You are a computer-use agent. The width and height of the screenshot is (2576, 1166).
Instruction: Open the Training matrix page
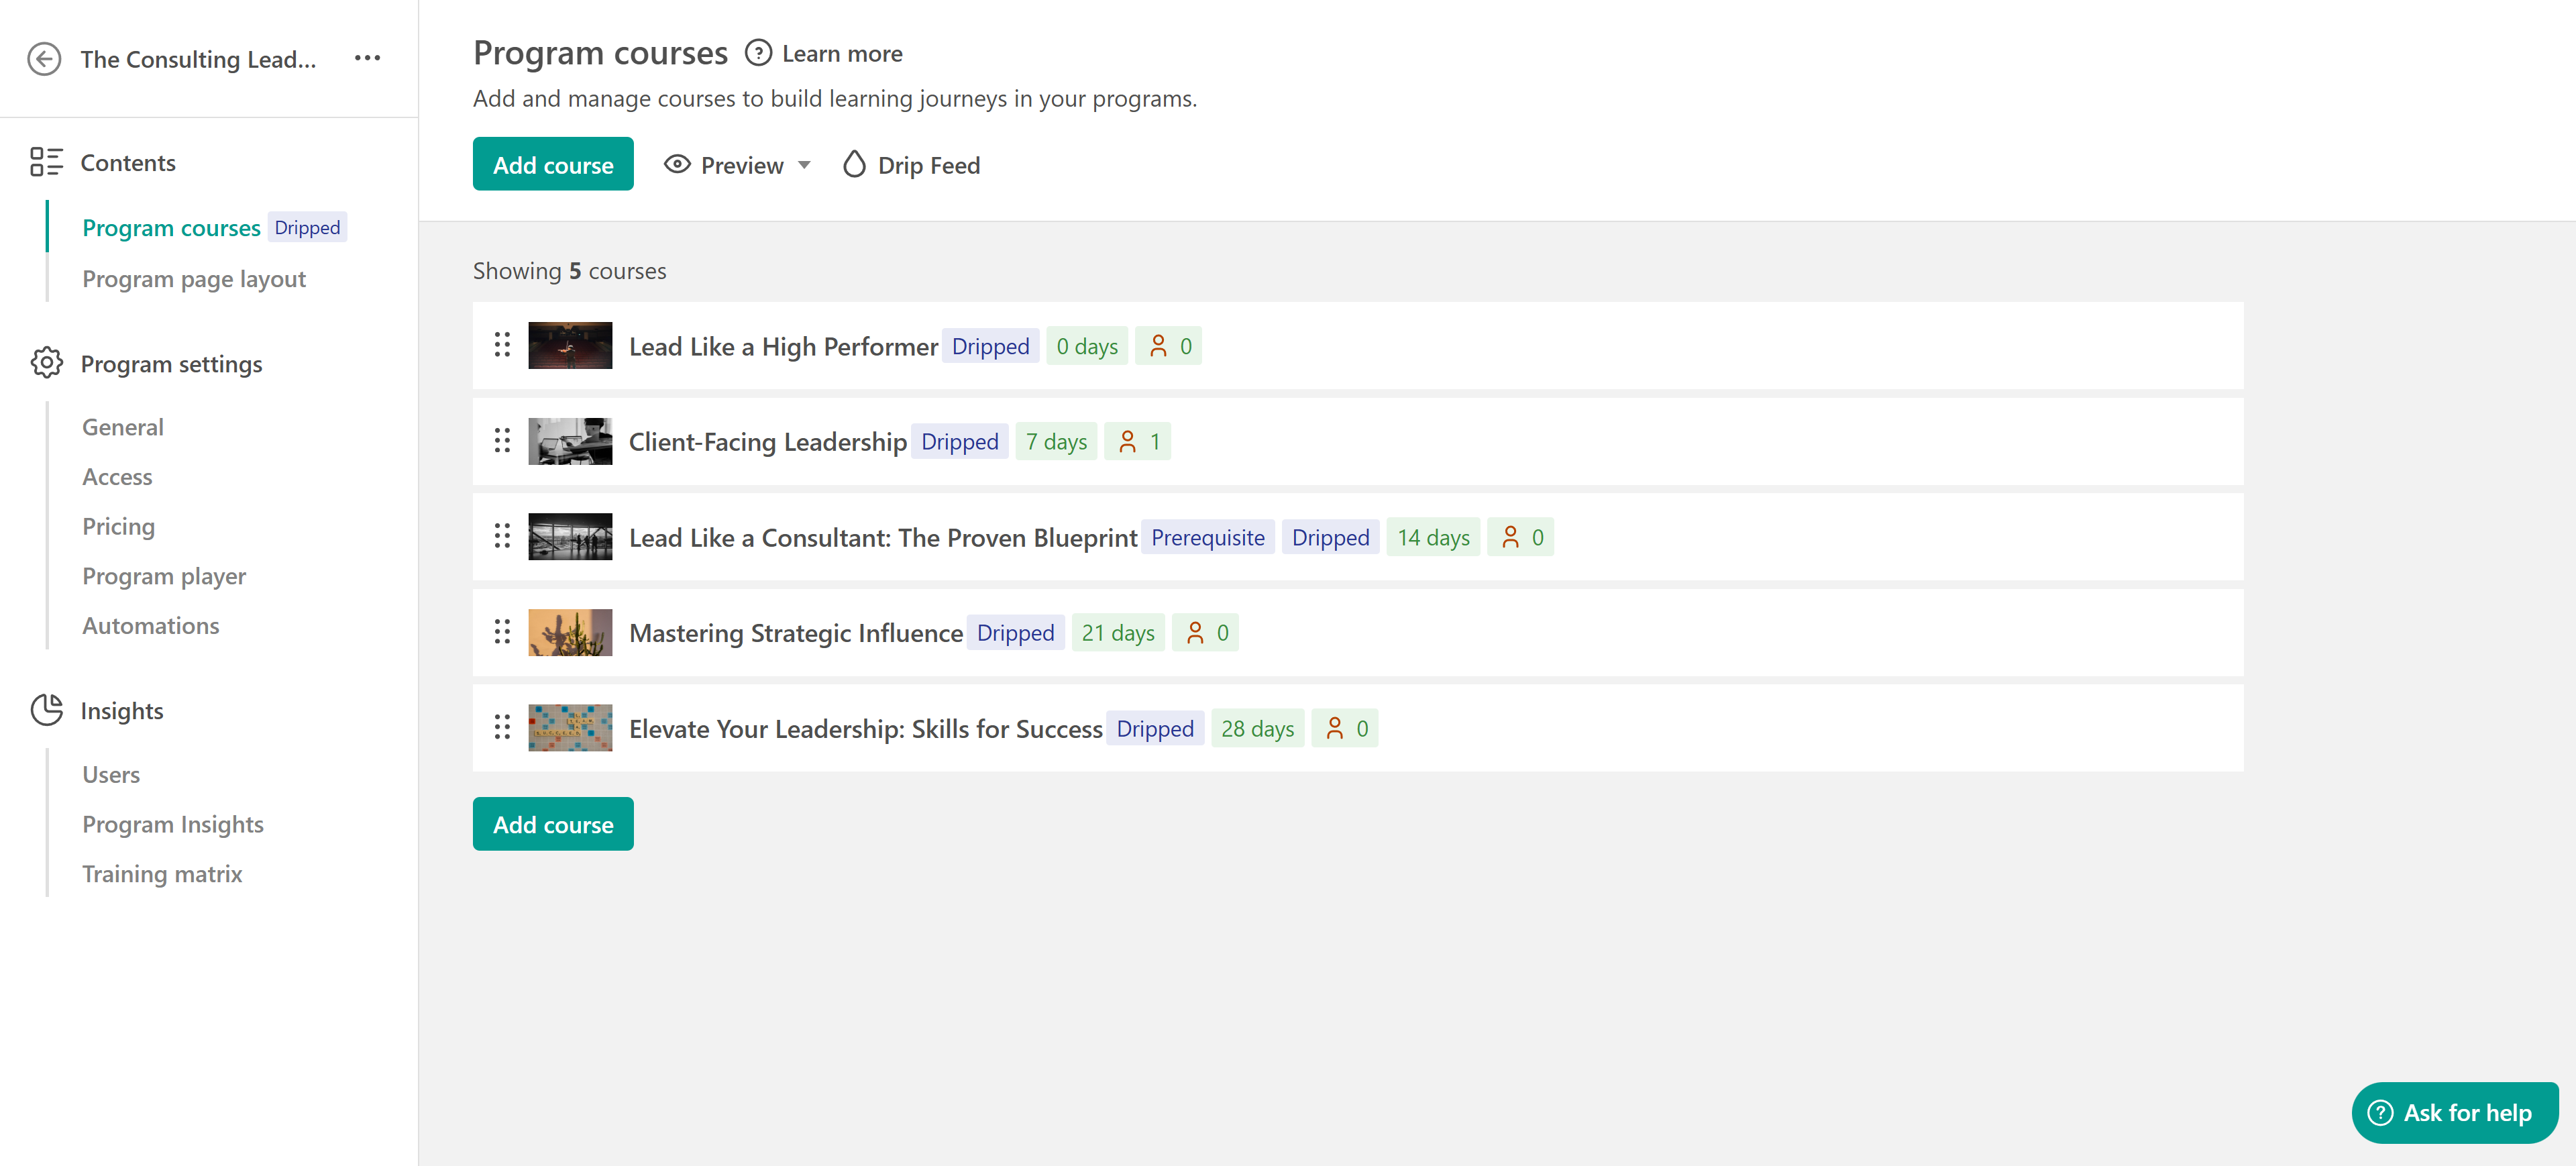click(162, 873)
